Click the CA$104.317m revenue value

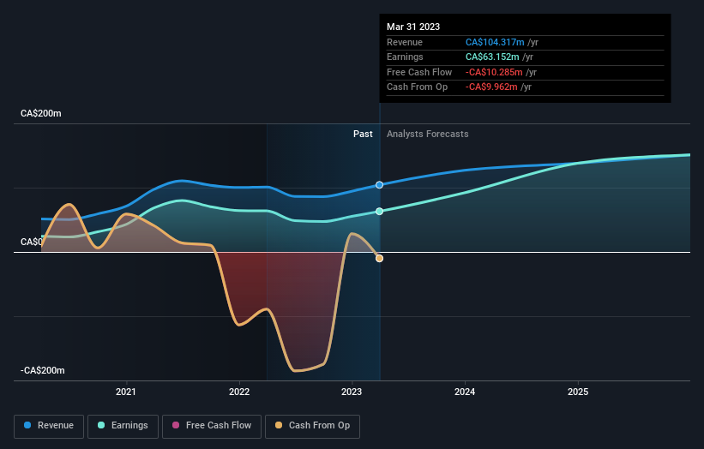pos(495,42)
